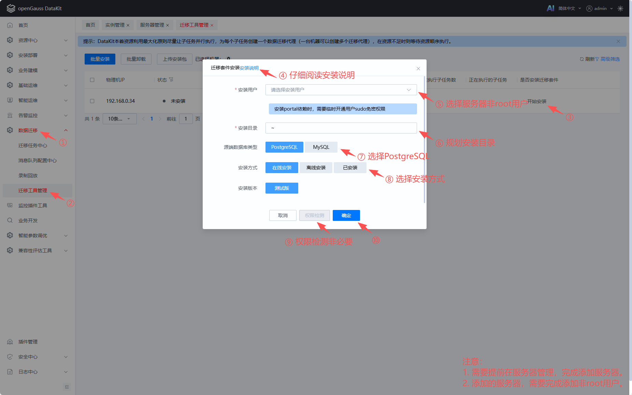
Task: Close the blue tip banner
Action: click(x=618, y=41)
